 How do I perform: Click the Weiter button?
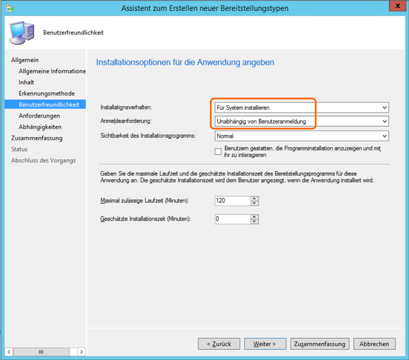coord(264,344)
